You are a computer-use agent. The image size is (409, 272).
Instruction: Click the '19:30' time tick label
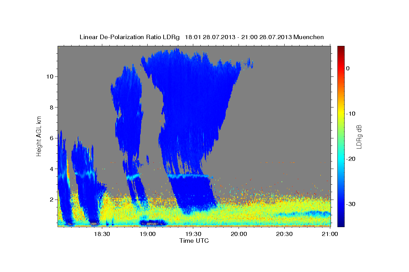pyautogui.click(x=193, y=234)
